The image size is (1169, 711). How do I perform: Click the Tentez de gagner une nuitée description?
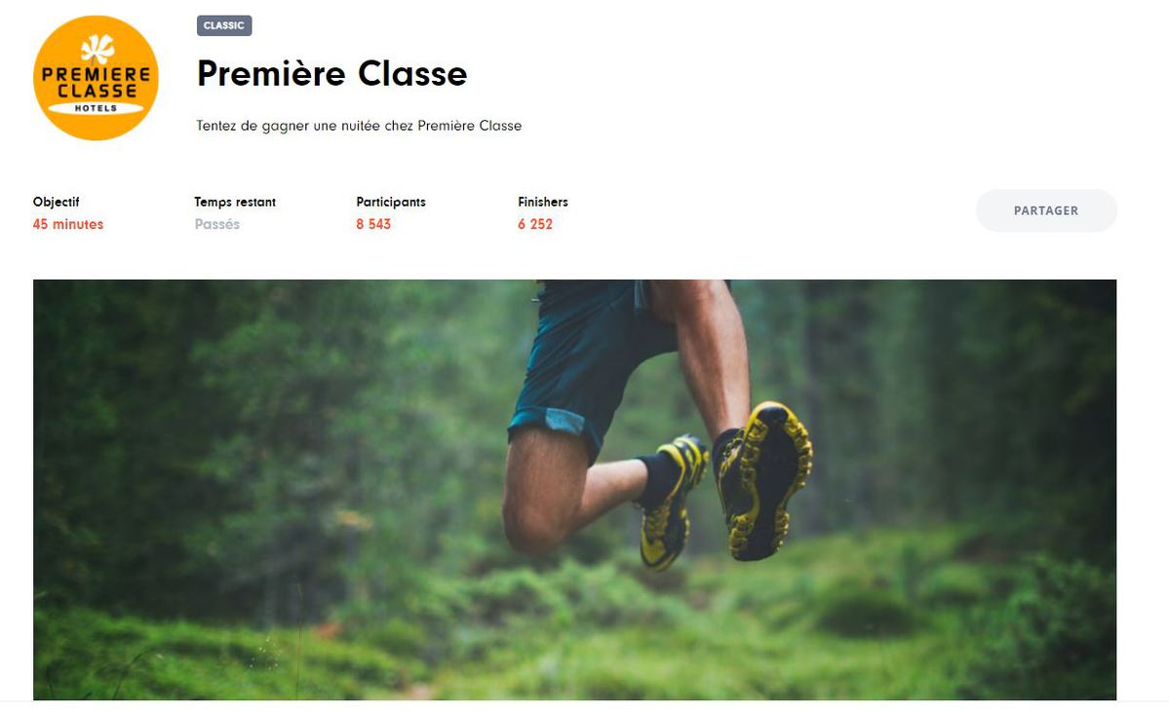click(359, 126)
